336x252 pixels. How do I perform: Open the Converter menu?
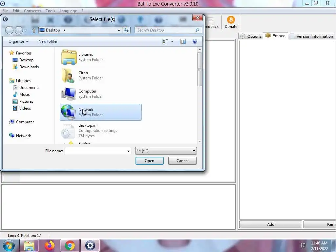(x=32, y=11)
